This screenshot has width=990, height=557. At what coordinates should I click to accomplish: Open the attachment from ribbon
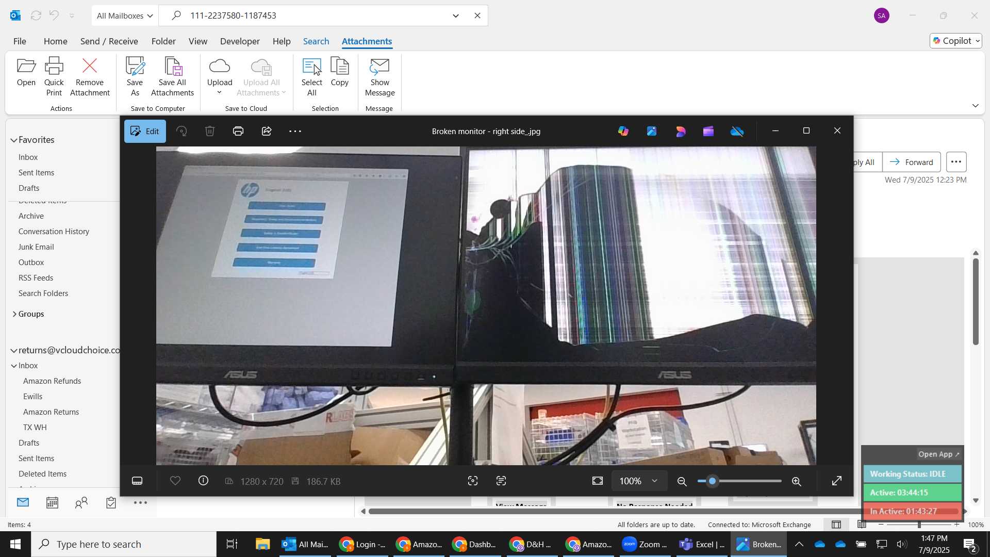[x=26, y=72]
